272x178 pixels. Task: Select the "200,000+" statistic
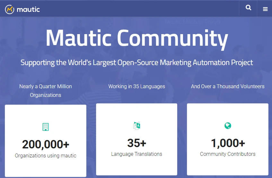(x=46, y=145)
